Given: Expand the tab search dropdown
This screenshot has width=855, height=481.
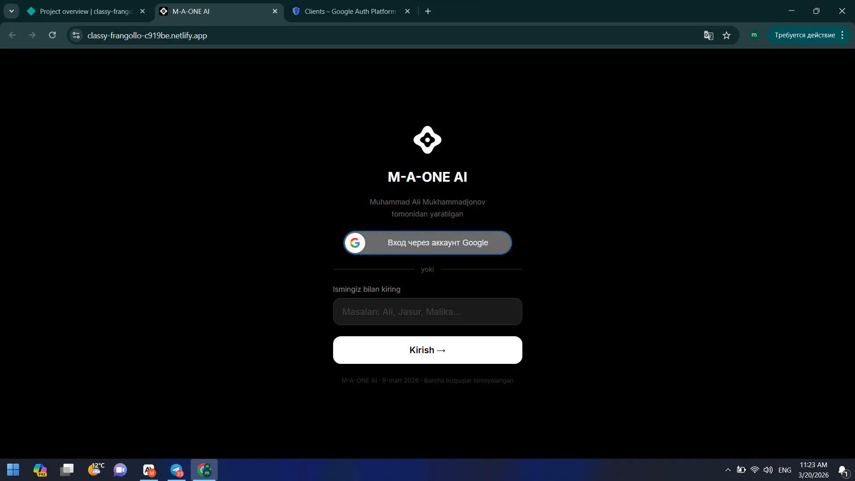Looking at the screenshot, I should tap(12, 12).
